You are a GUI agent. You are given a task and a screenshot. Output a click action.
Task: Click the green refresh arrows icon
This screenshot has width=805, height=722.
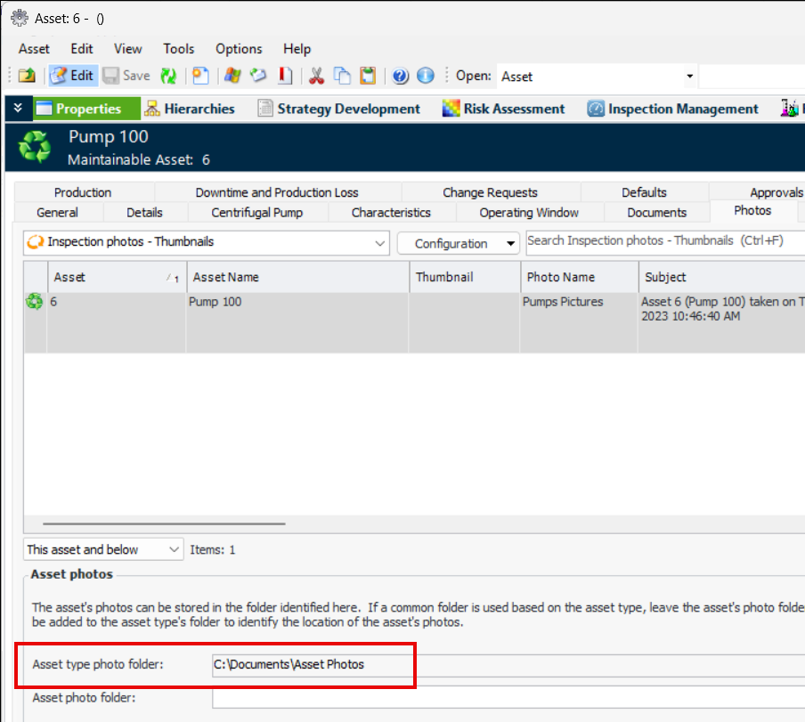168,76
